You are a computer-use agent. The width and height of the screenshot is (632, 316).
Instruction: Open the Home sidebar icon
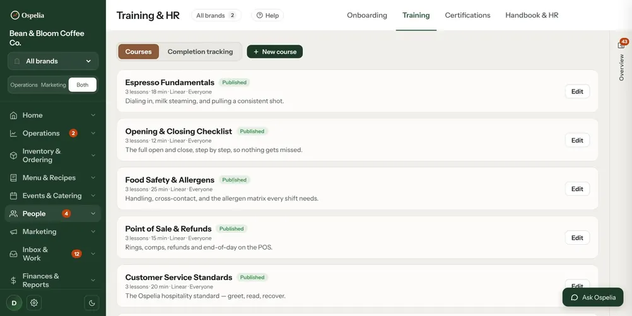coord(13,115)
